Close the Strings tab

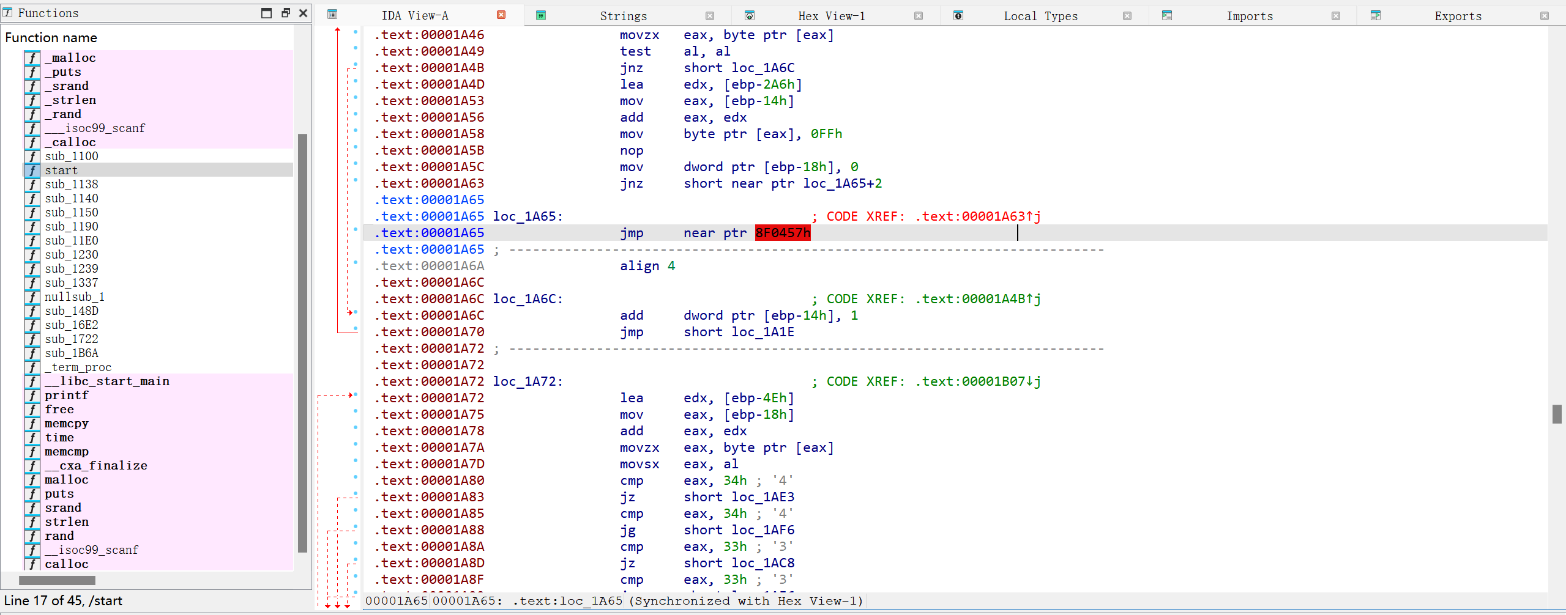(x=710, y=16)
